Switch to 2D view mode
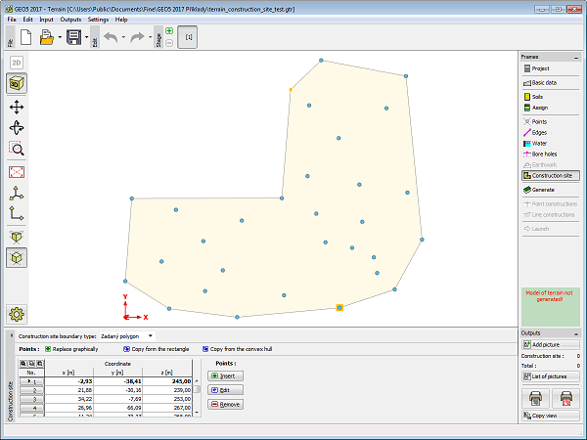Image resolution: width=587 pixels, height=440 pixels. [x=18, y=63]
